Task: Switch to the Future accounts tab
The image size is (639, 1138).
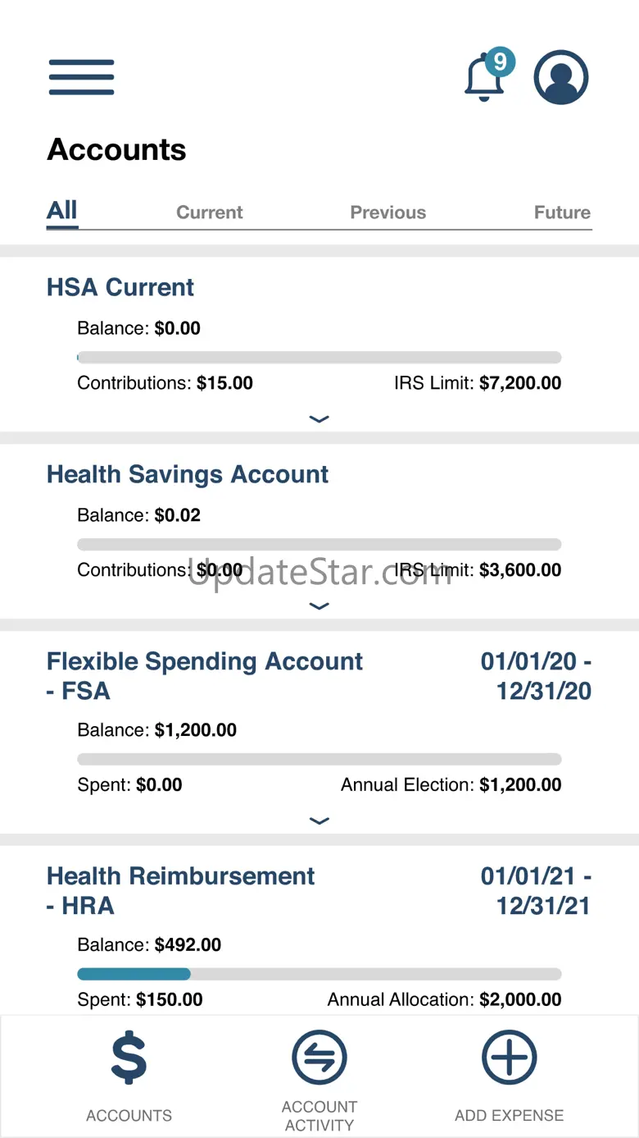Action: [x=562, y=213]
